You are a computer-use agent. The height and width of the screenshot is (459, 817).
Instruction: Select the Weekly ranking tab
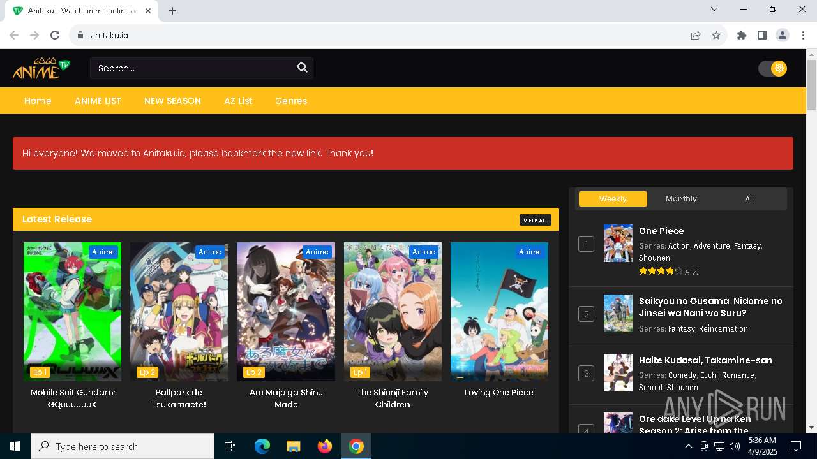[x=613, y=199]
